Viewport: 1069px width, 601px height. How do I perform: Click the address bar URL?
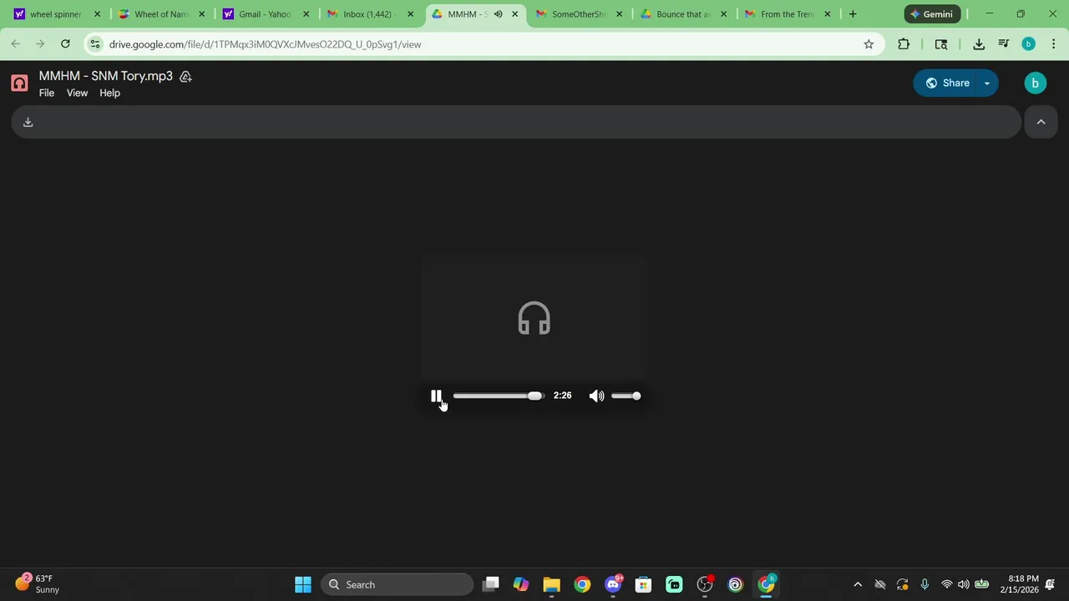tap(265, 44)
